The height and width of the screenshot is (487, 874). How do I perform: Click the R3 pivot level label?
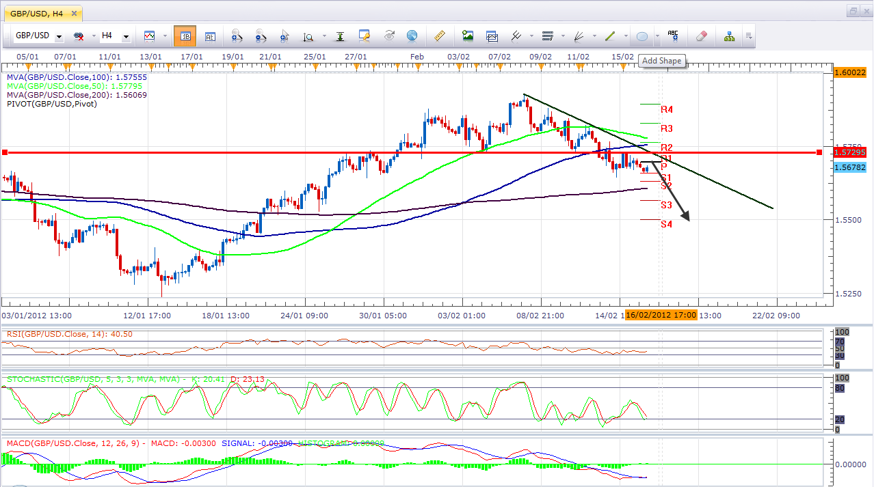[x=667, y=128]
